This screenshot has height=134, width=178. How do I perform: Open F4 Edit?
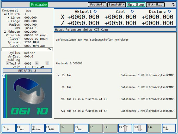(52, 128)
